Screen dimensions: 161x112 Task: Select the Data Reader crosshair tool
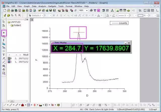[4, 33]
